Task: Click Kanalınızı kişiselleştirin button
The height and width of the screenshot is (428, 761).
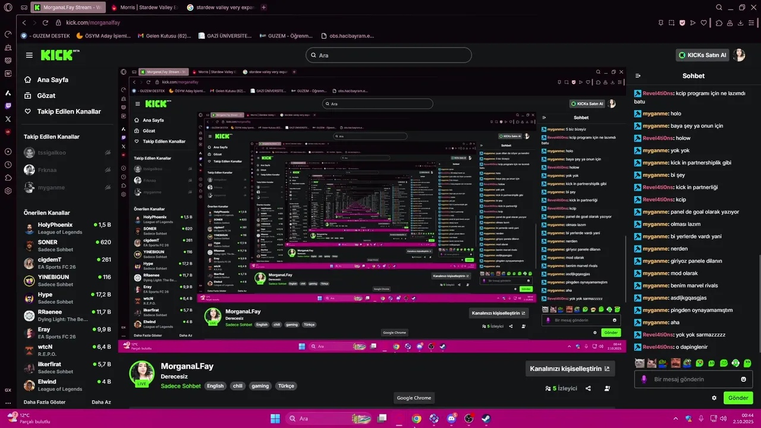Action: click(x=570, y=369)
